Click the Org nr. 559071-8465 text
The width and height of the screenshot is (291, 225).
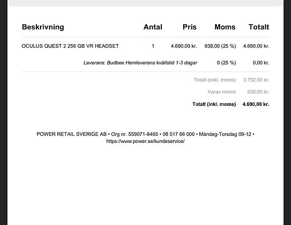click(x=135, y=134)
